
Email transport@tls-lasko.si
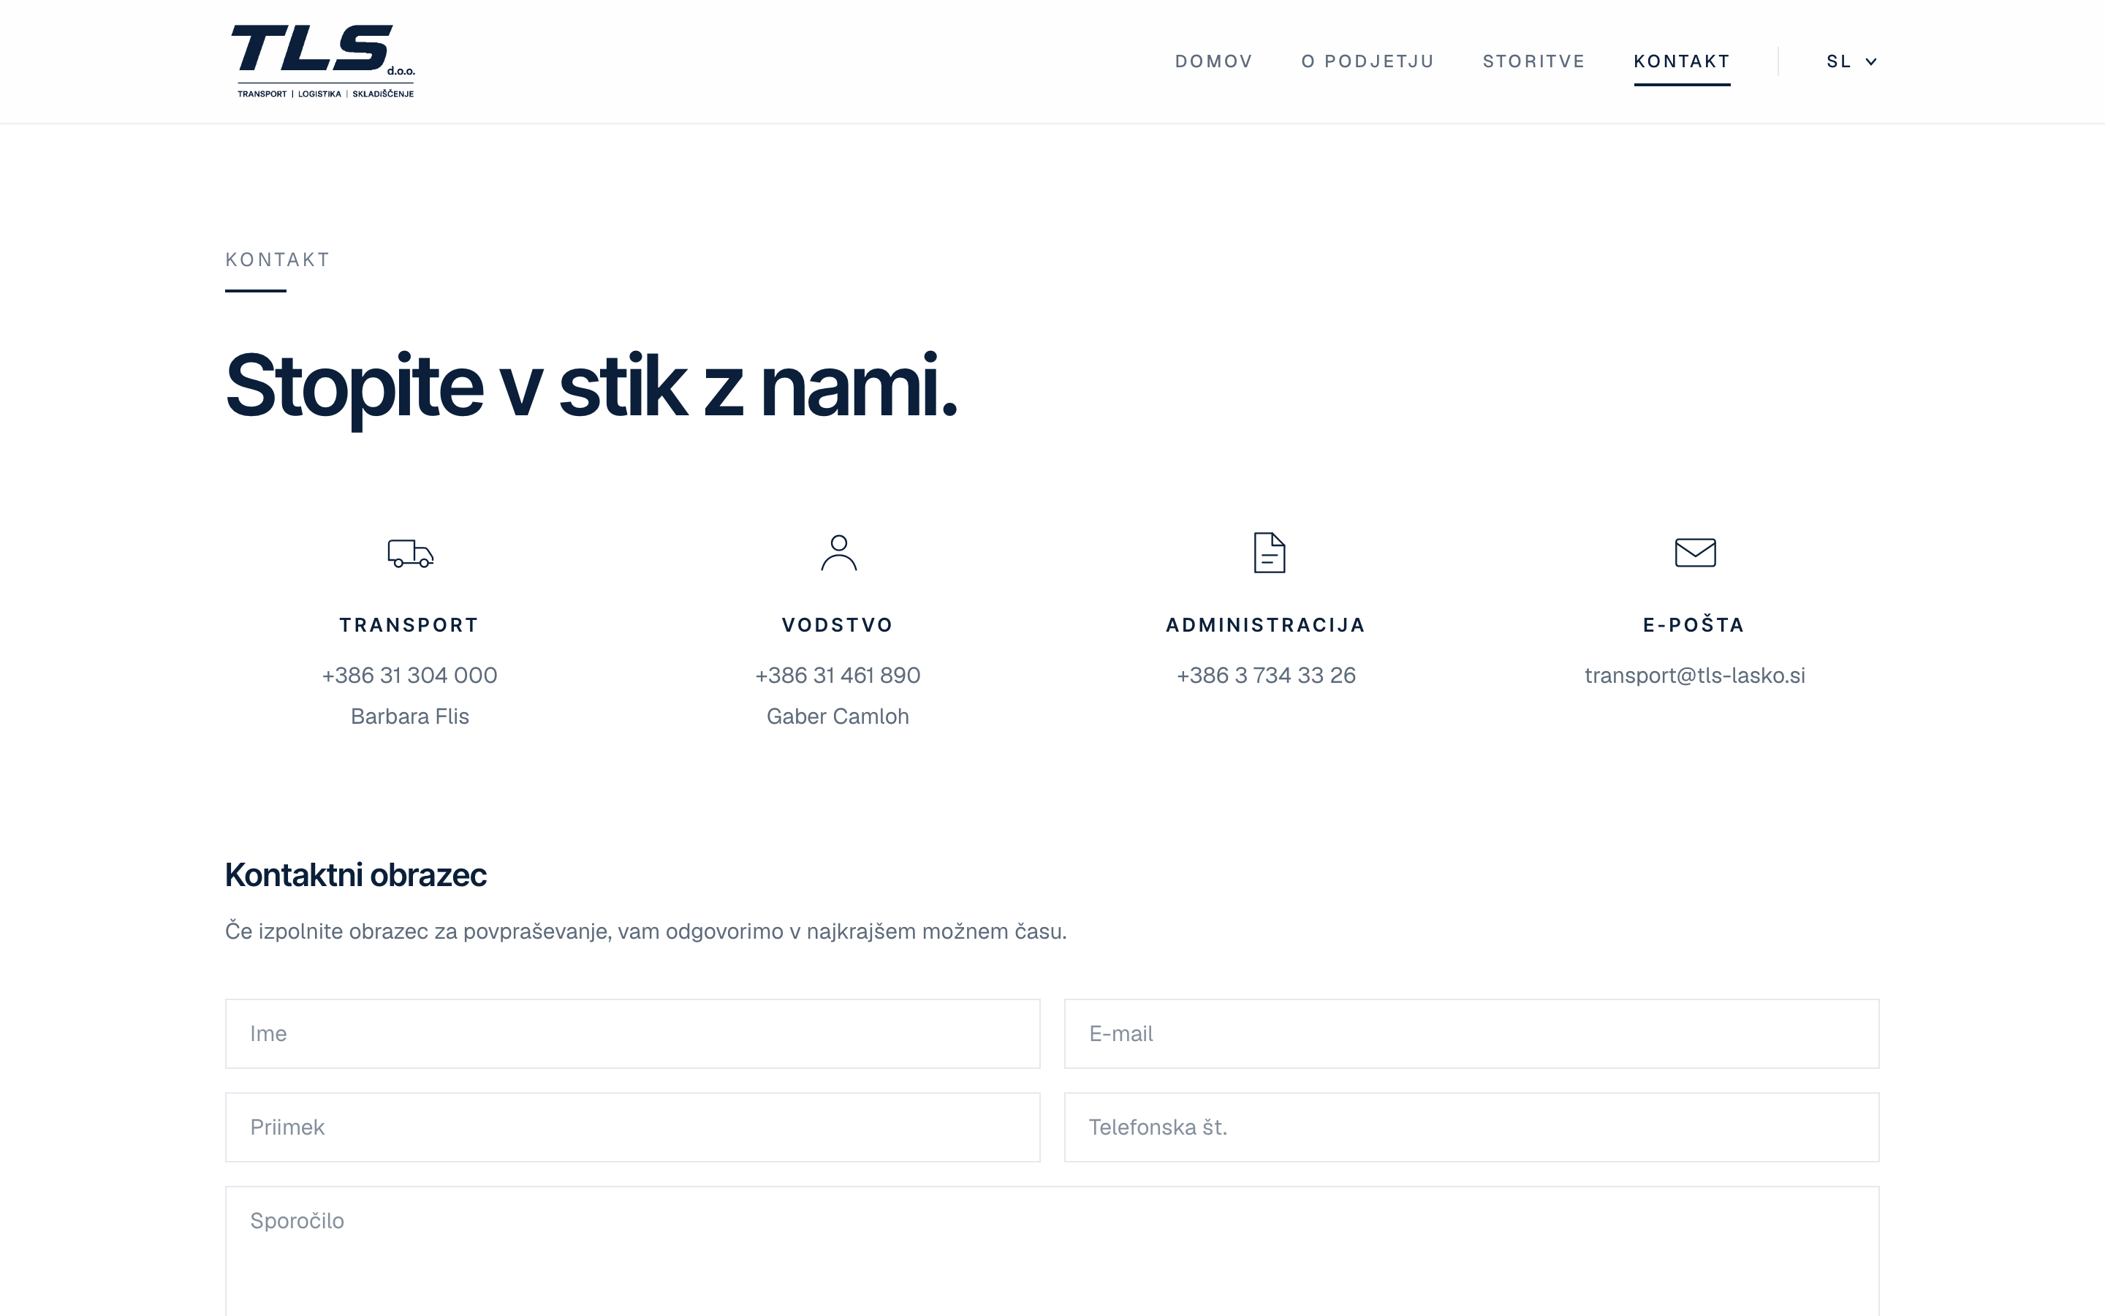point(1694,676)
